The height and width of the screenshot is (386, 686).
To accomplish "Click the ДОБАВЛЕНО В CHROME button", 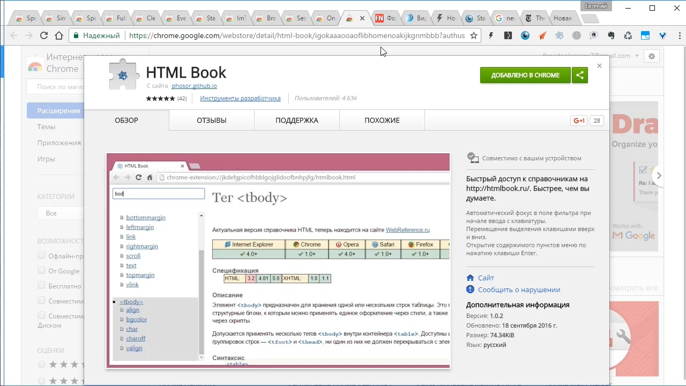I will click(525, 75).
